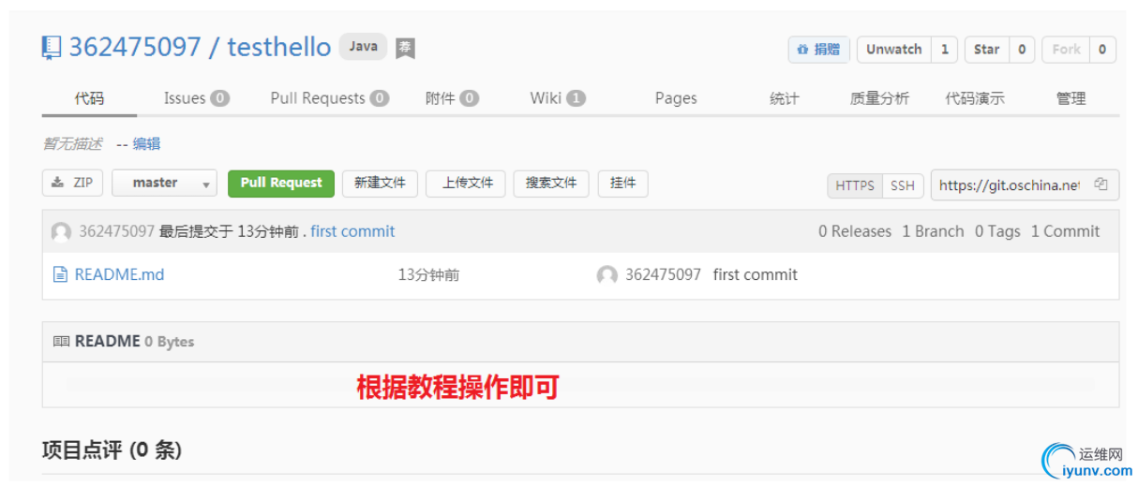Click the avatar next to README.md committer
This screenshot has height=486, width=1138.
(607, 274)
